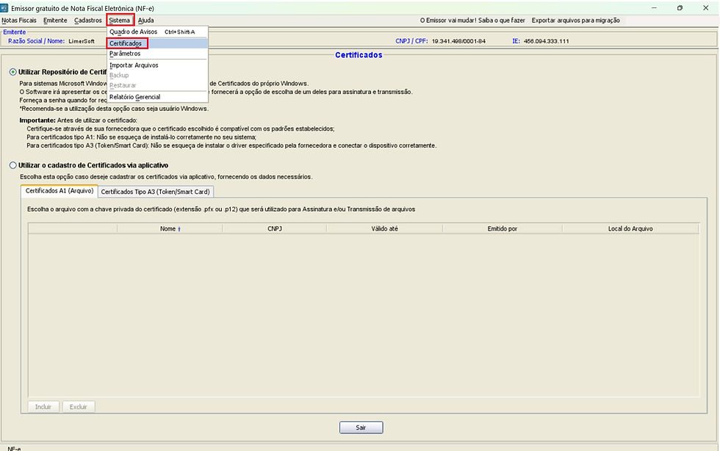Switch to Certificados A1 (Arquivo) tab
Image resolution: width=720 pixels, height=451 pixels.
[60, 190]
